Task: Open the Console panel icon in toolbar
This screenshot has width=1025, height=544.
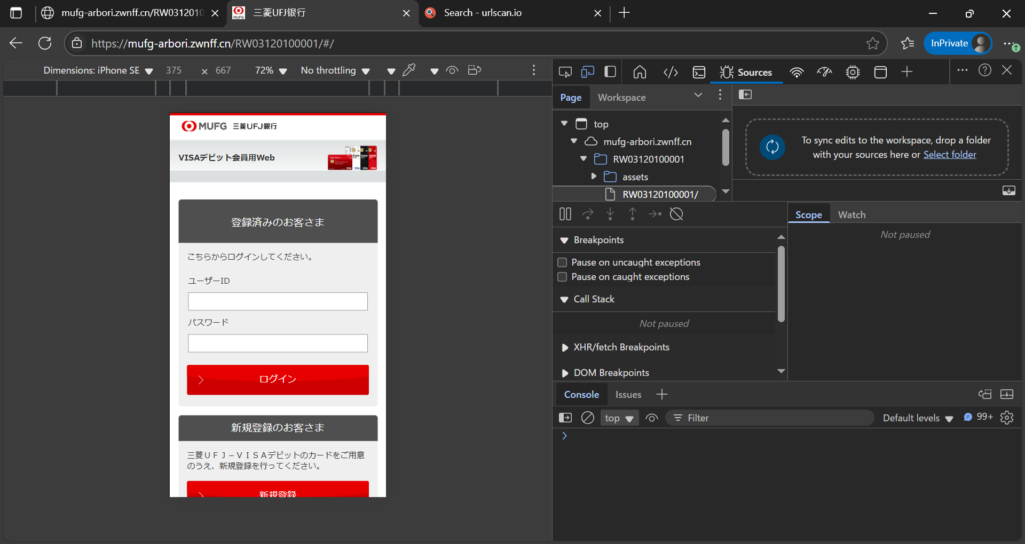Action: [x=699, y=72]
